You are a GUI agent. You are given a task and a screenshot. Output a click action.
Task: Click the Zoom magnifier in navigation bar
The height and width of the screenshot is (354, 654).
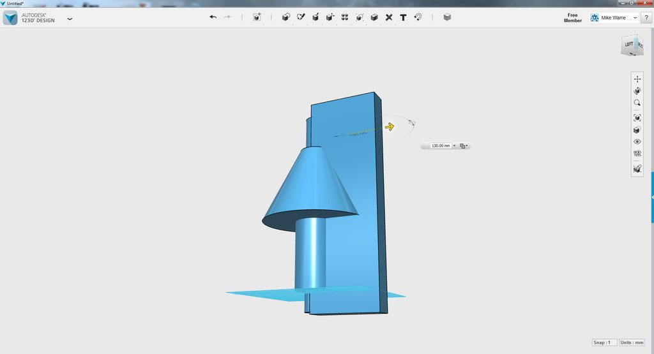pyautogui.click(x=637, y=103)
